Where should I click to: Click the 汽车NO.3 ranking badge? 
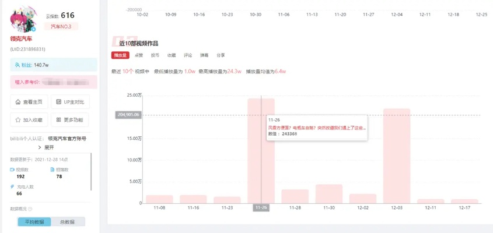(61, 26)
